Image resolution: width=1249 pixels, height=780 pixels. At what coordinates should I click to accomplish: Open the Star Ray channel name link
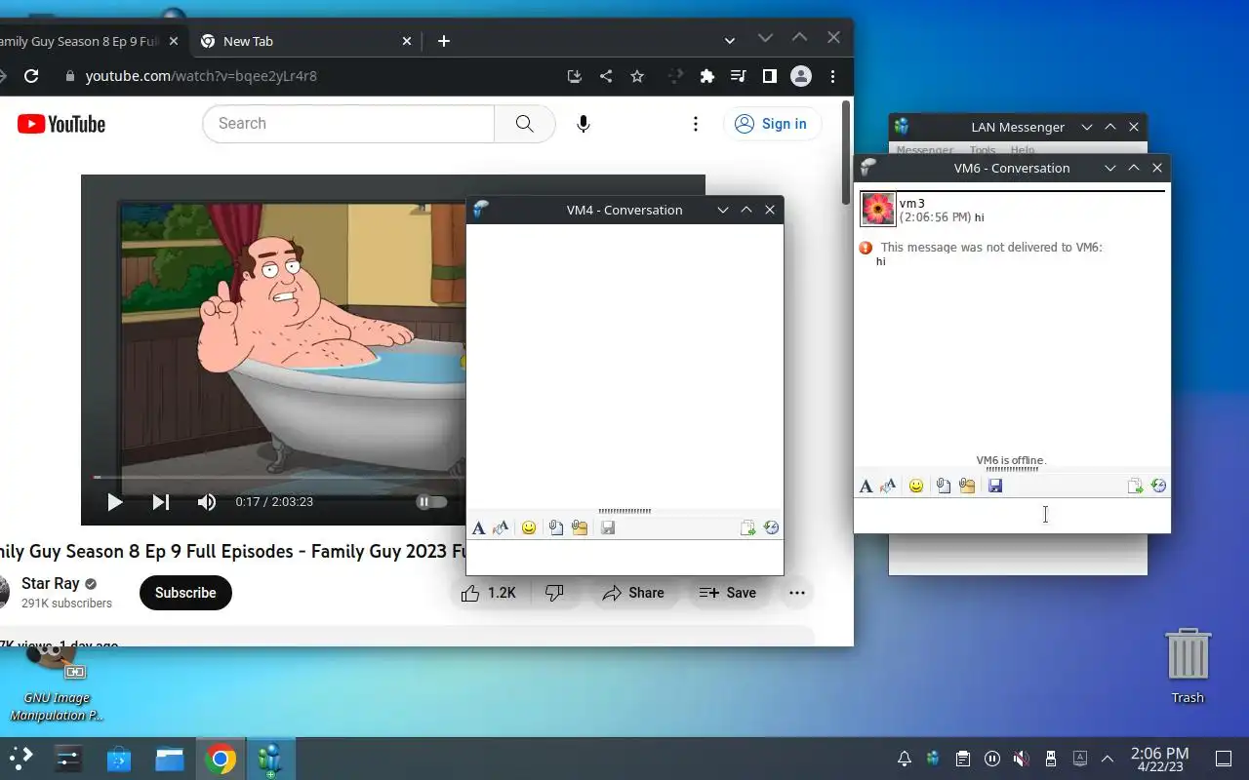(x=51, y=584)
